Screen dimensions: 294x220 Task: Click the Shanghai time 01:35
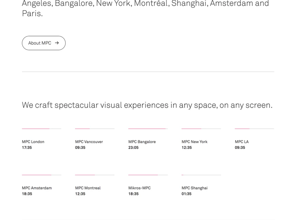187,194
